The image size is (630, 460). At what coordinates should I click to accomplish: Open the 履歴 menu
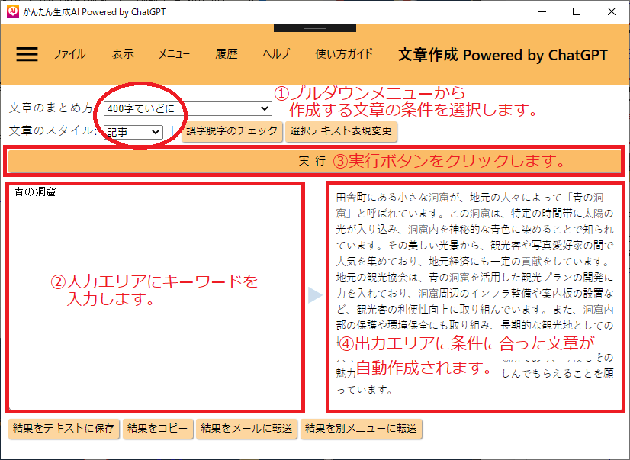coord(227,54)
